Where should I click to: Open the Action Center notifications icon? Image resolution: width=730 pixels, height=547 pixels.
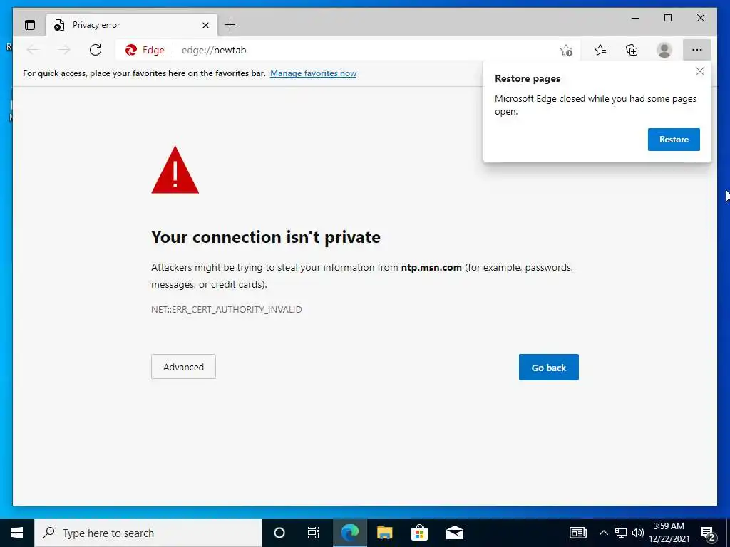tap(708, 534)
